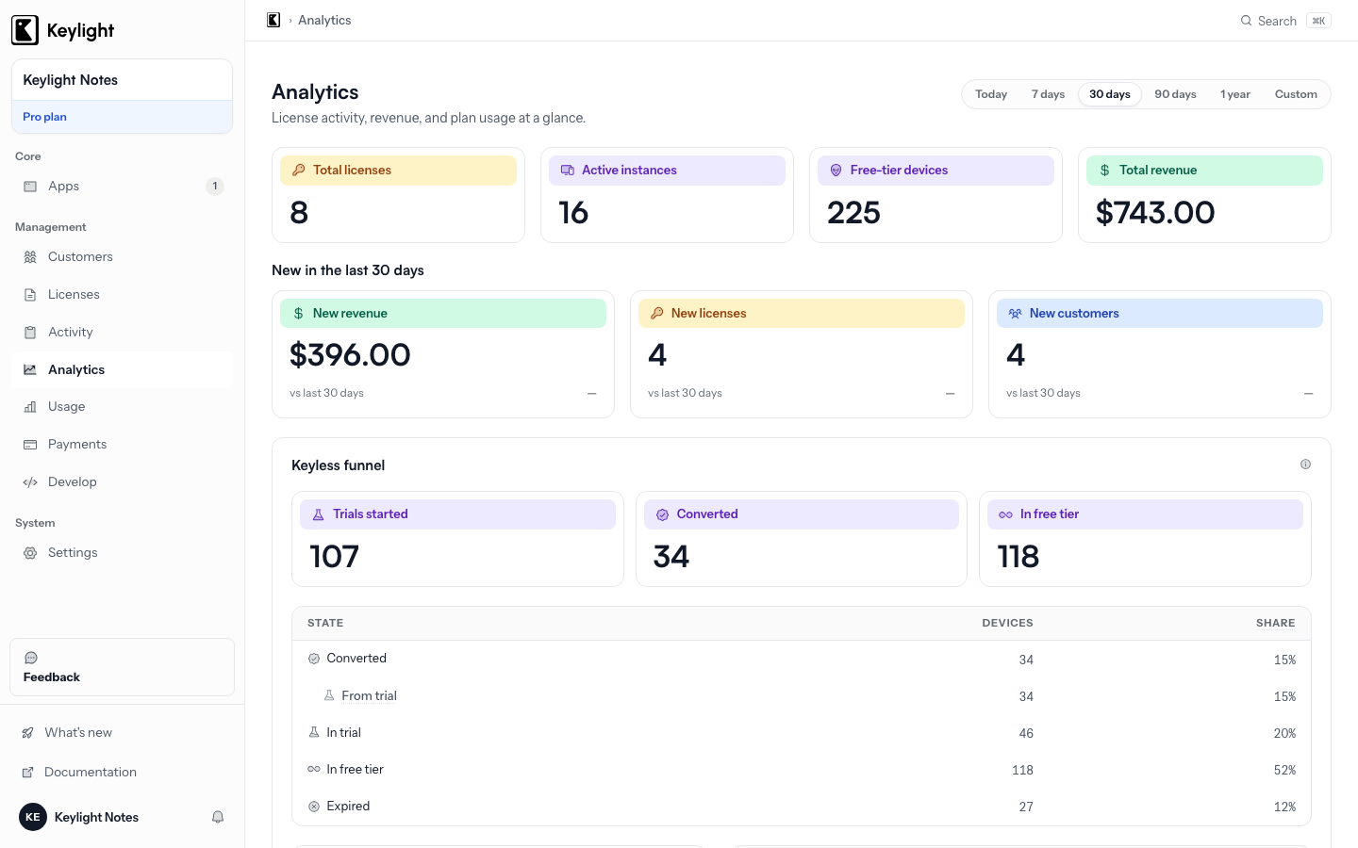Click the Customers people icon
Screen dimensions: 1358x848
30,257
